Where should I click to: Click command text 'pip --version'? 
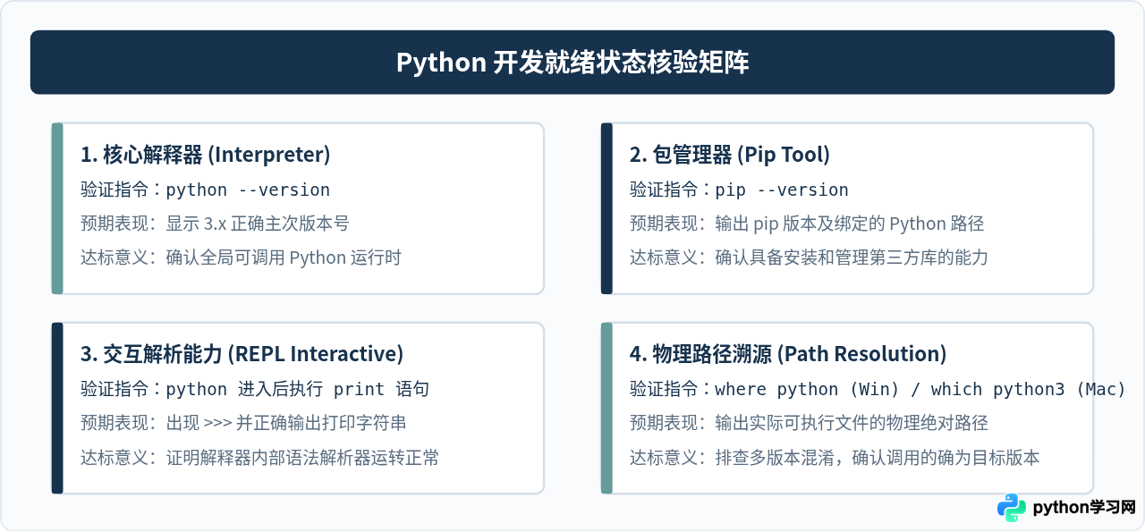tap(782, 190)
